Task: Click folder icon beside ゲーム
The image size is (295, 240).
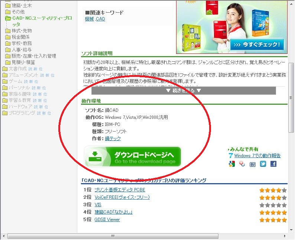Action: pyautogui.click(x=5, y=82)
